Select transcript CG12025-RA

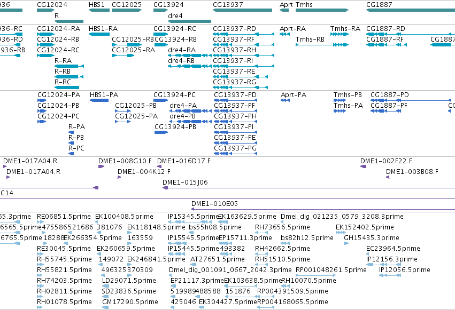124,55
